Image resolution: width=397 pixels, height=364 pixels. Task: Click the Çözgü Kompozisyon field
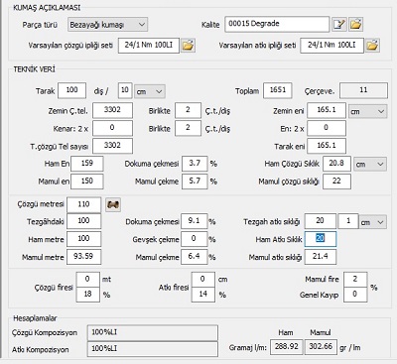tap(153, 333)
